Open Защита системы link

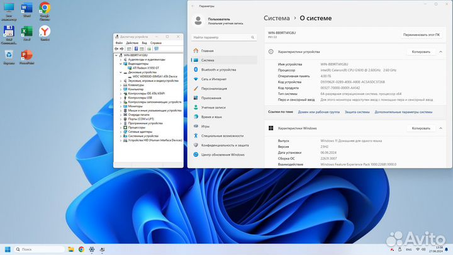point(357,112)
